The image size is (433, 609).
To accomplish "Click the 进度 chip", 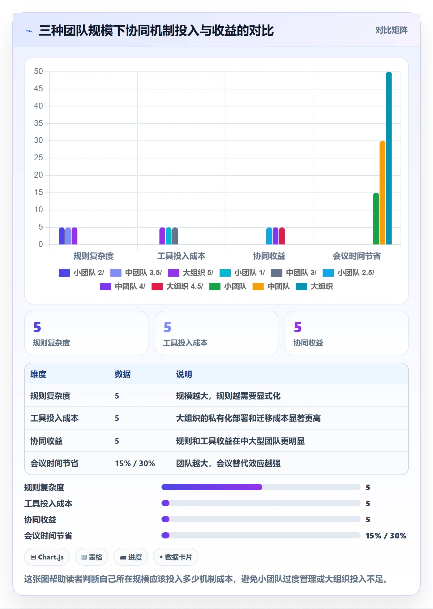I will [131, 557].
